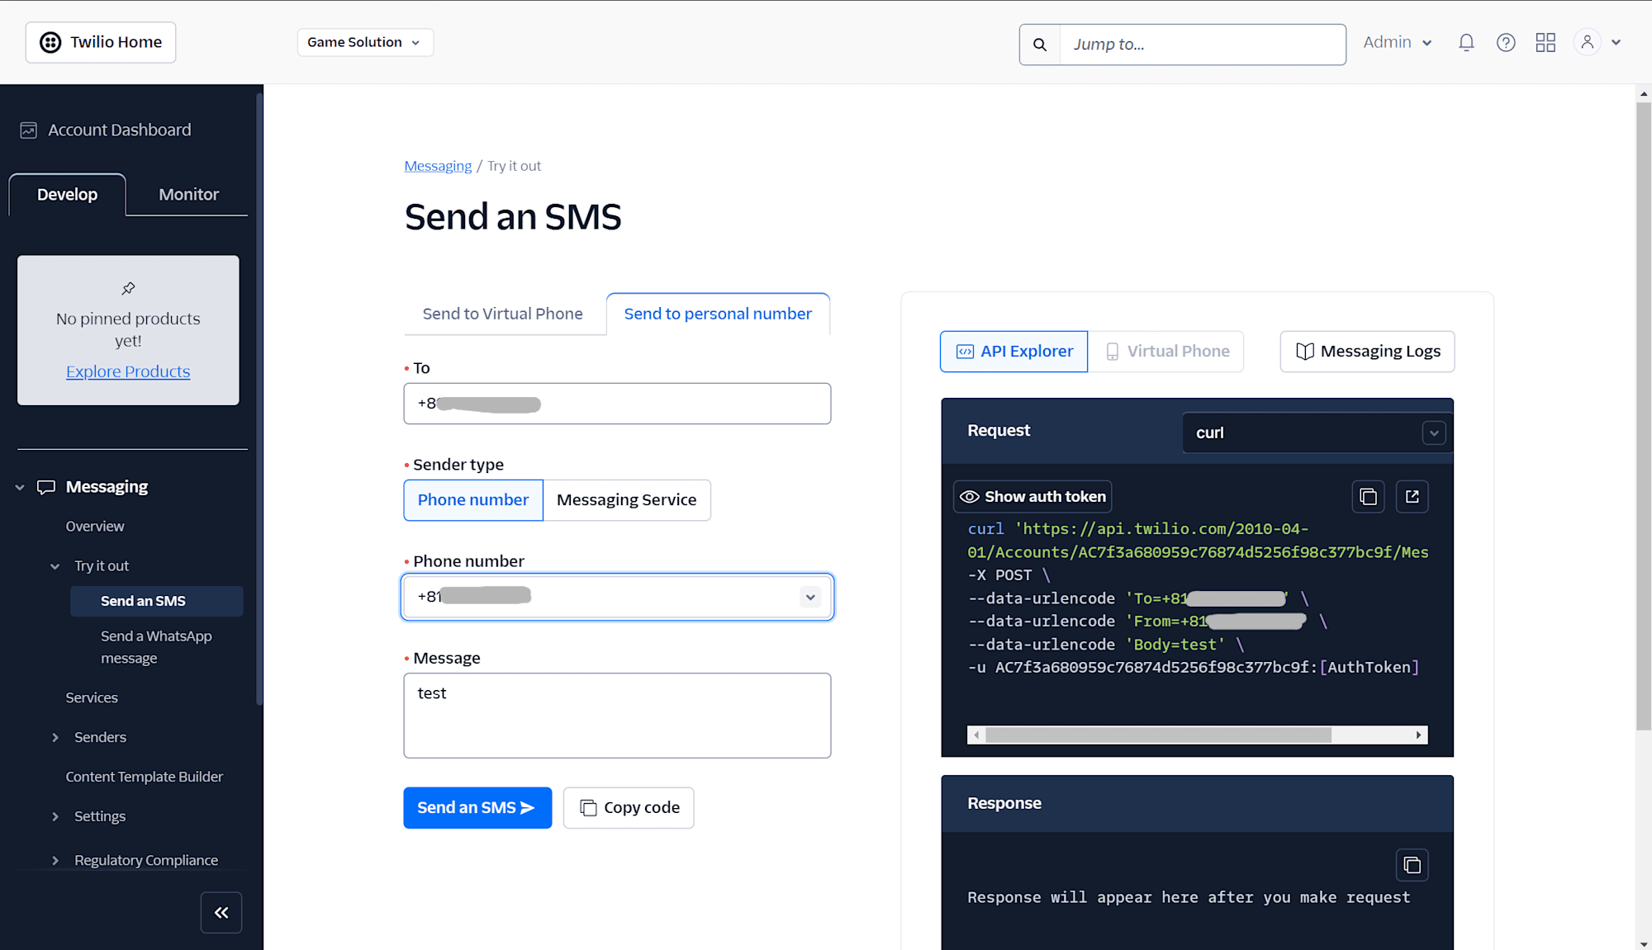Click the search magnifier icon
The height and width of the screenshot is (950, 1652).
(1040, 45)
